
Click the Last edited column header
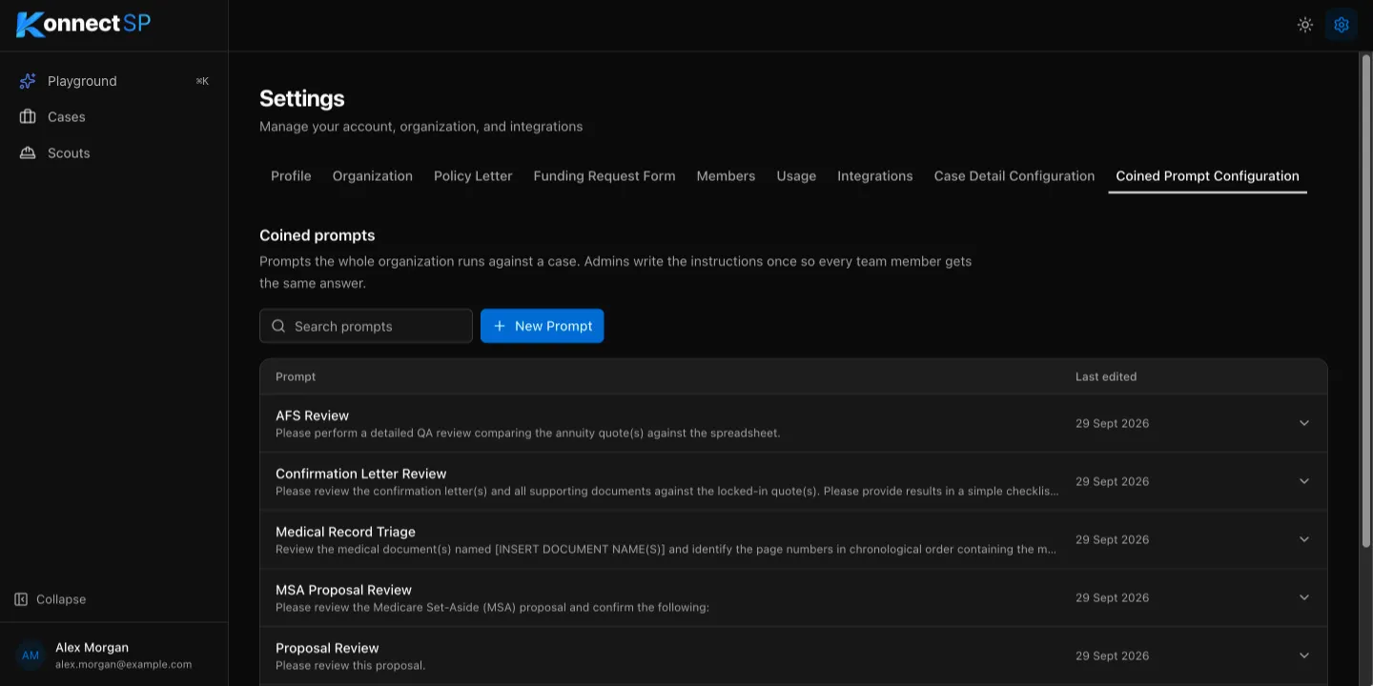(x=1106, y=377)
